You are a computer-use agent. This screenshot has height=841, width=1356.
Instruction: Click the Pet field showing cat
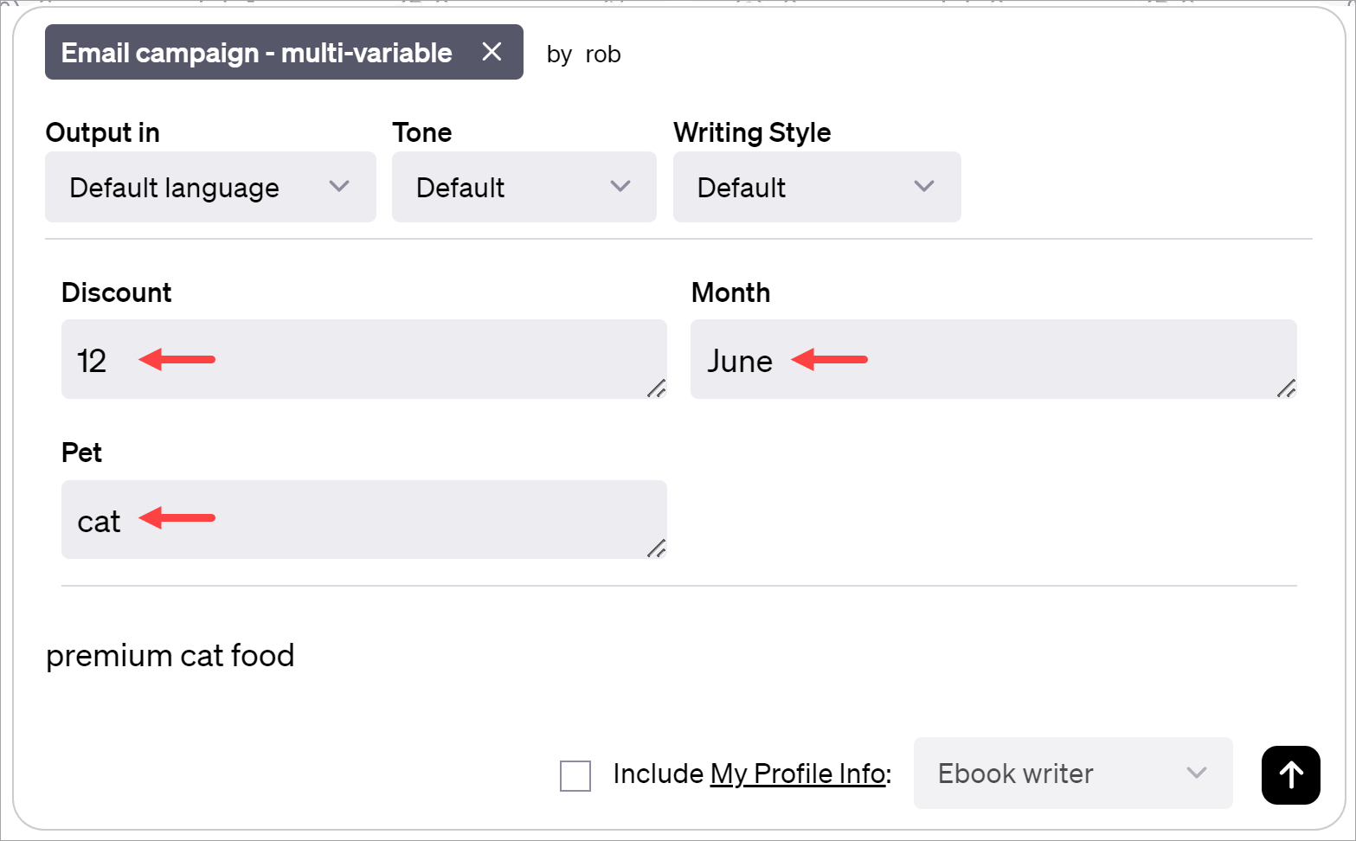pos(363,520)
